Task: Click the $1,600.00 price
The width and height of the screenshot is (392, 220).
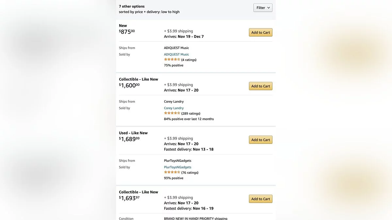Action: click(129, 85)
